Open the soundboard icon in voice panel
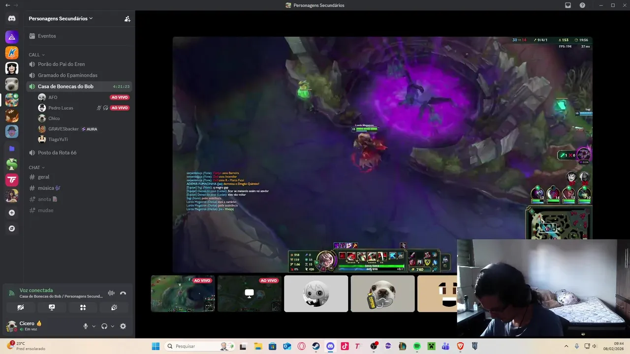The image size is (630, 354). click(x=114, y=307)
